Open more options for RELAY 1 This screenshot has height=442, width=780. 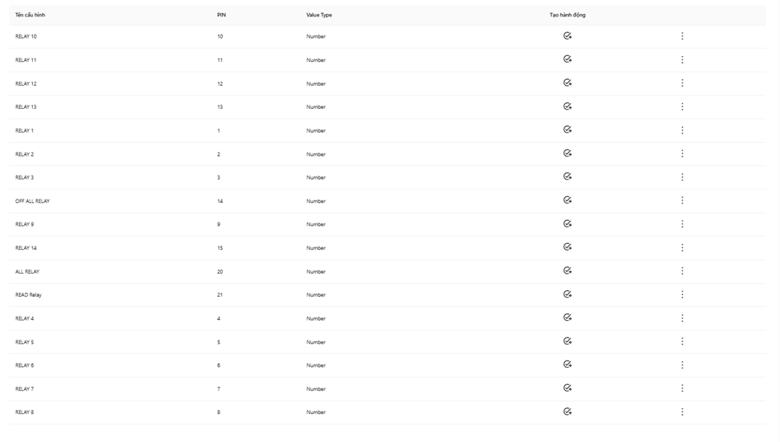pos(682,130)
